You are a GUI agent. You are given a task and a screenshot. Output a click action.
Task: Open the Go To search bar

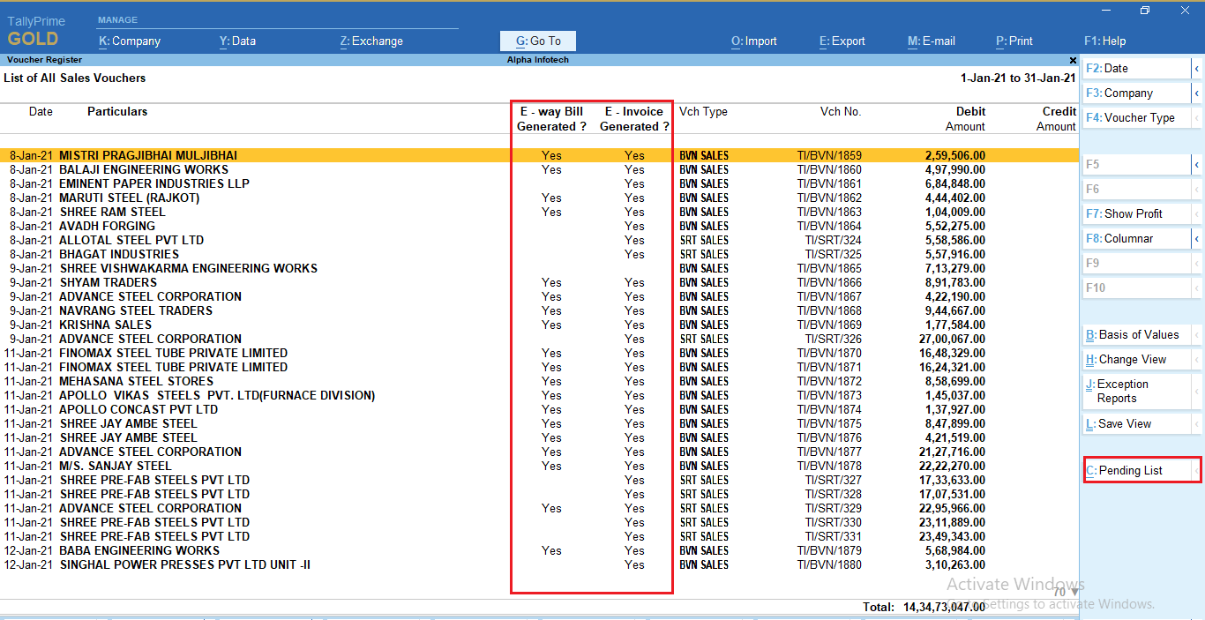click(537, 41)
